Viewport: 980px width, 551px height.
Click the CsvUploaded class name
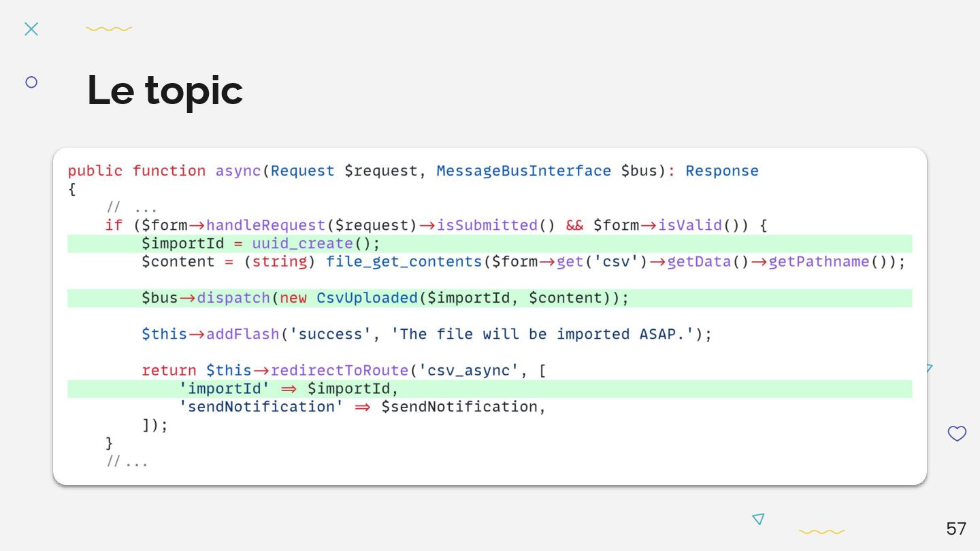[x=367, y=298]
